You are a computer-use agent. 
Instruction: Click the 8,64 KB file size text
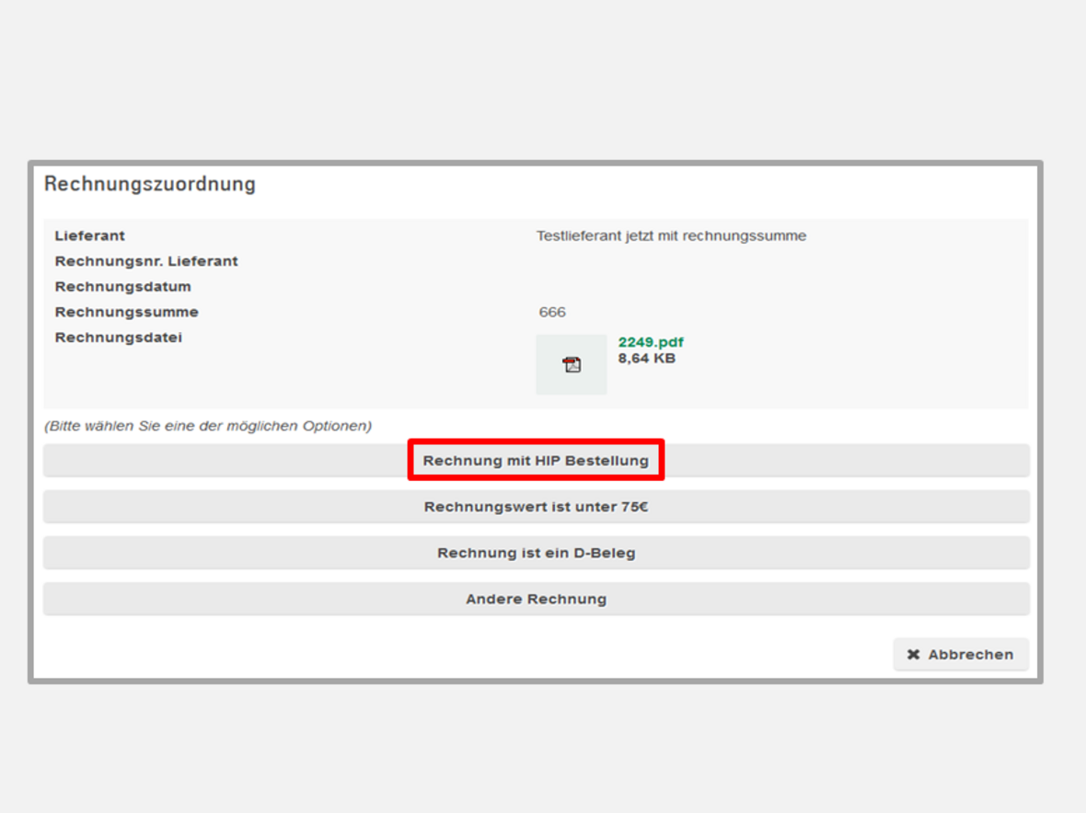pos(646,358)
